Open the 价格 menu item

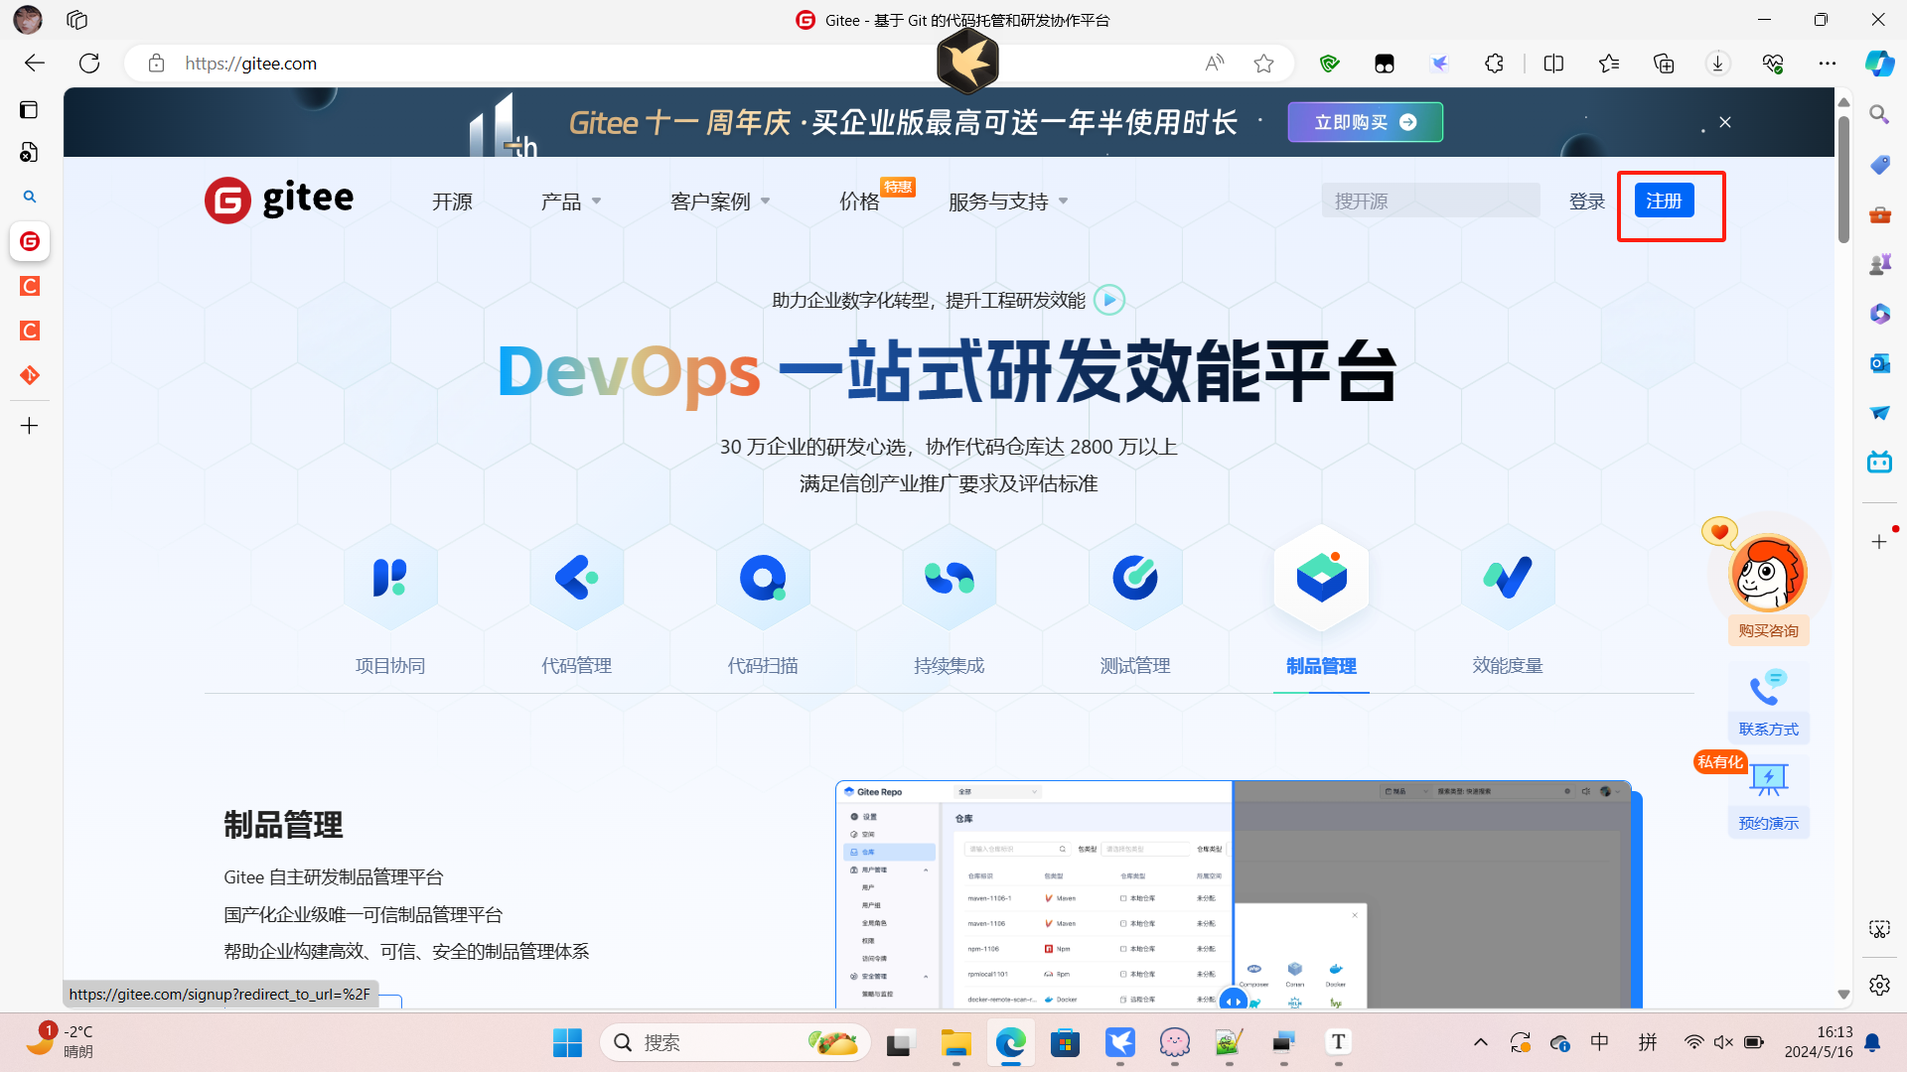tap(858, 200)
